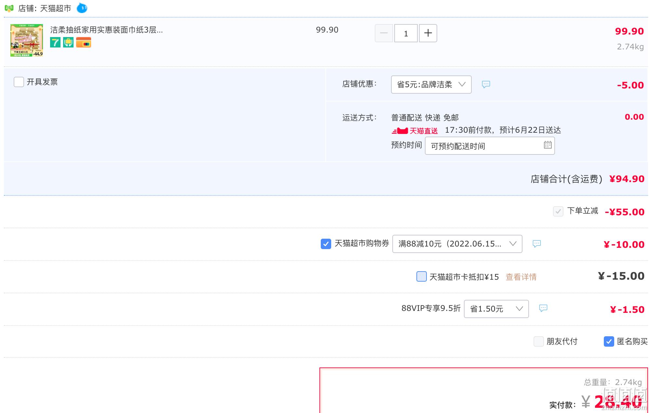This screenshot has height=413, width=650.
Task: Enable the 朋友代付 checkbox
Action: (539, 341)
